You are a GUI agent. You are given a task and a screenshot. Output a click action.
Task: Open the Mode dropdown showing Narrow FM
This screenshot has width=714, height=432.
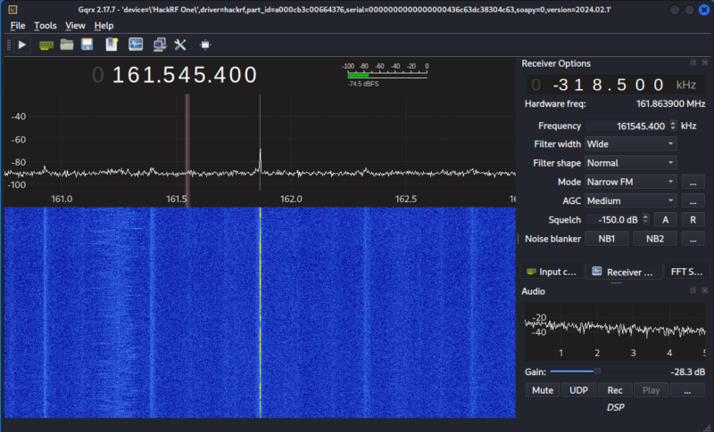(631, 182)
